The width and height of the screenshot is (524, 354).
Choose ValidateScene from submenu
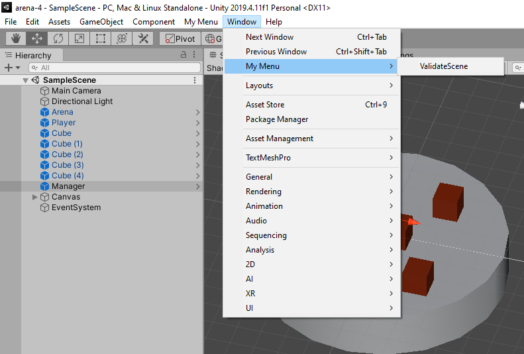click(x=450, y=66)
